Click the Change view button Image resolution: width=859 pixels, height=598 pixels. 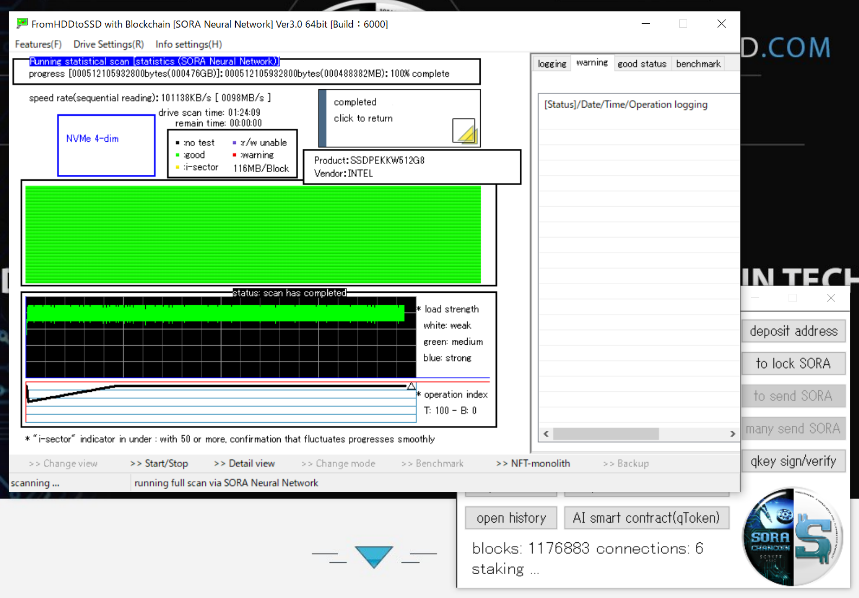click(x=63, y=464)
